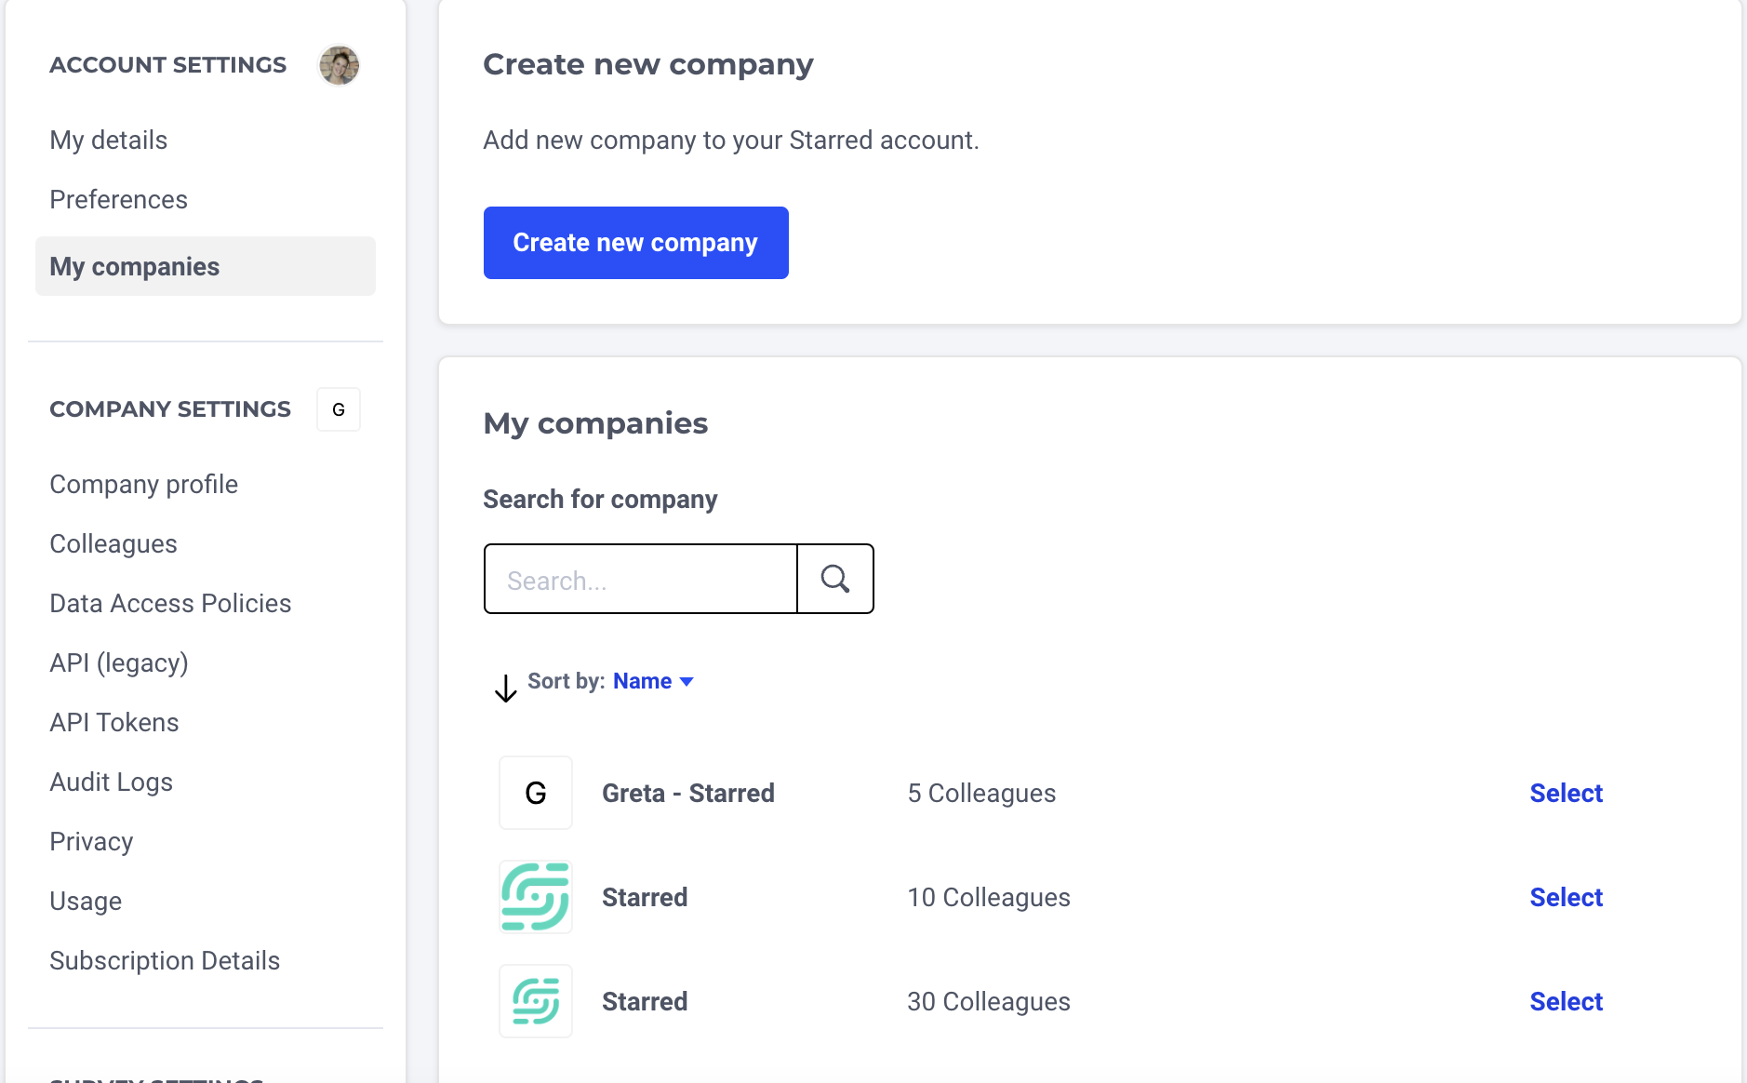Open Privacy settings
This screenshot has height=1083, width=1747.
click(x=91, y=841)
